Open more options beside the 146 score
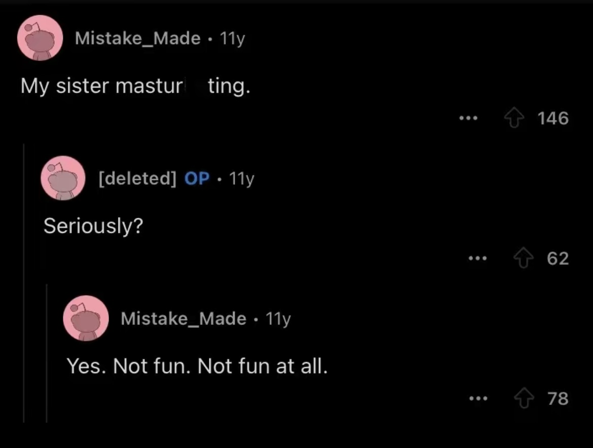593x448 pixels. [468, 119]
